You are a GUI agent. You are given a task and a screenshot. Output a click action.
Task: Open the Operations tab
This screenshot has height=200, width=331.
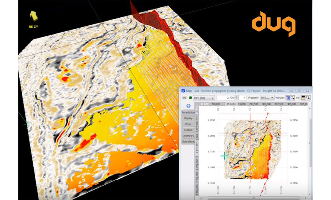click(x=188, y=141)
